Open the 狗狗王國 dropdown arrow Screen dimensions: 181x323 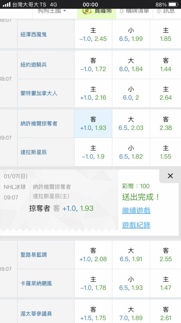pyautogui.click(x=65, y=11)
